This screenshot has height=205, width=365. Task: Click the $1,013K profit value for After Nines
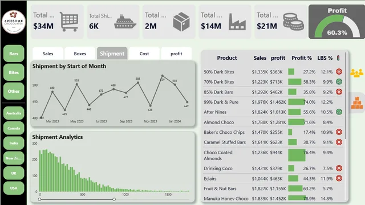pyautogui.click(x=278, y=112)
